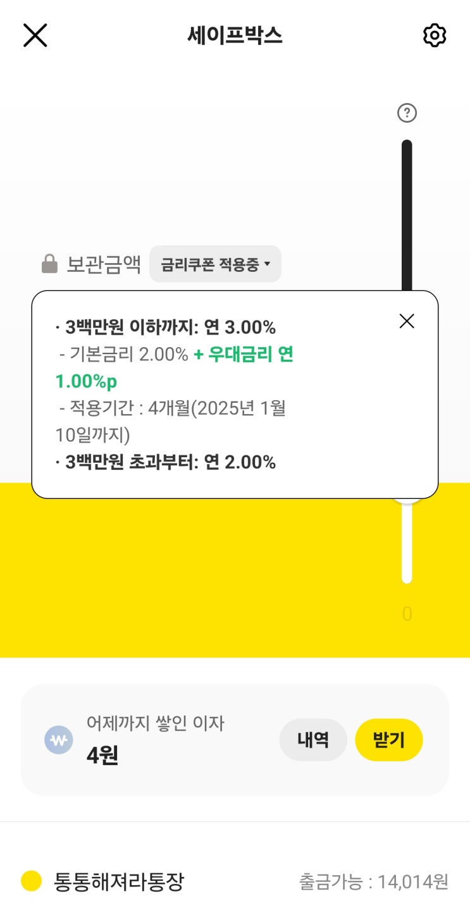Image resolution: width=470 pixels, height=920 pixels.
Task: Click the dropdown arrow on 금리쿠폰 적용중
Action: [267, 264]
